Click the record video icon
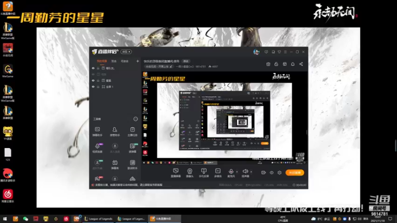This screenshot has width=397, height=223. click(x=264, y=172)
